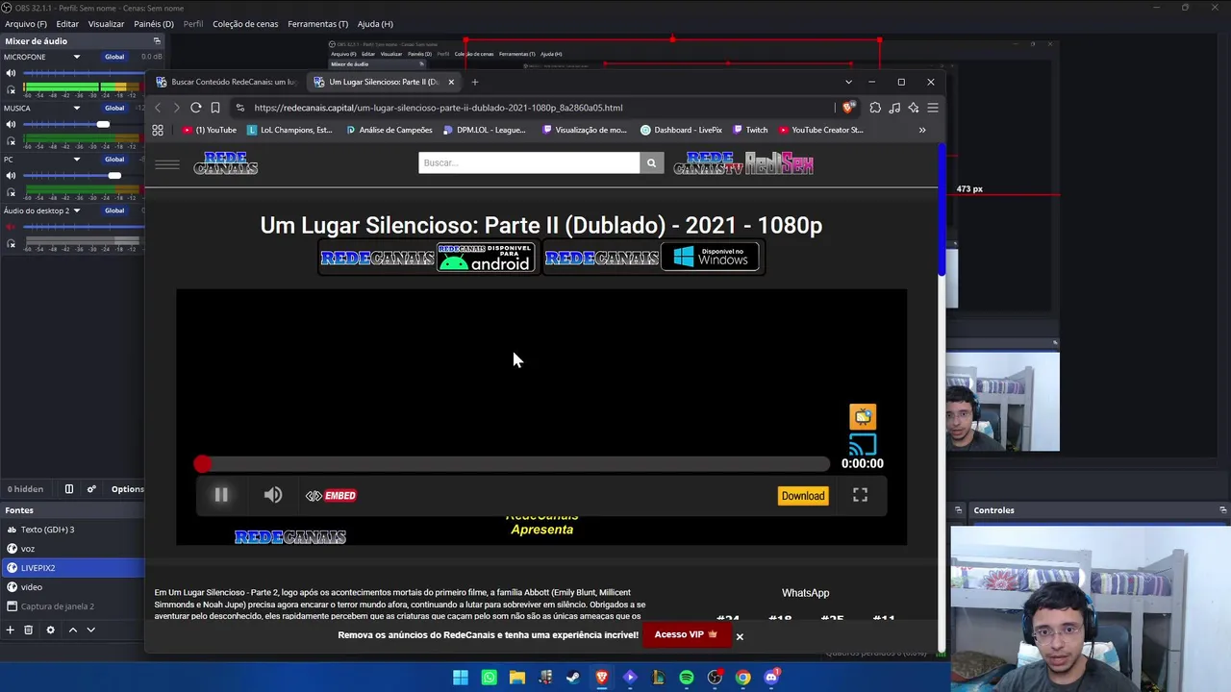Open the RedeCanais site hamburger menu
The width and height of the screenshot is (1231, 692).
click(167, 164)
